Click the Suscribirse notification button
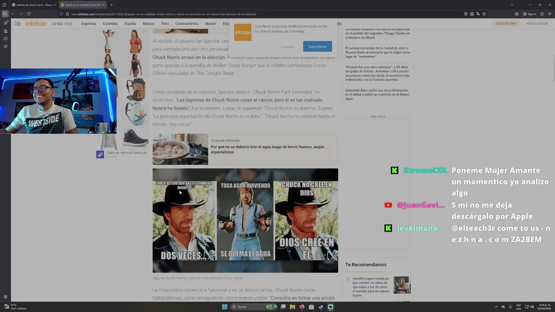The height and width of the screenshot is (312, 555). pos(317,46)
